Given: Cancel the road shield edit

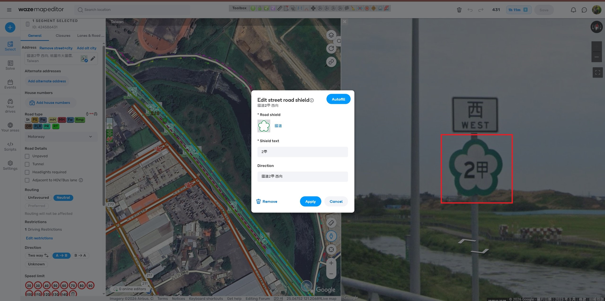Looking at the screenshot, I should coord(336,202).
